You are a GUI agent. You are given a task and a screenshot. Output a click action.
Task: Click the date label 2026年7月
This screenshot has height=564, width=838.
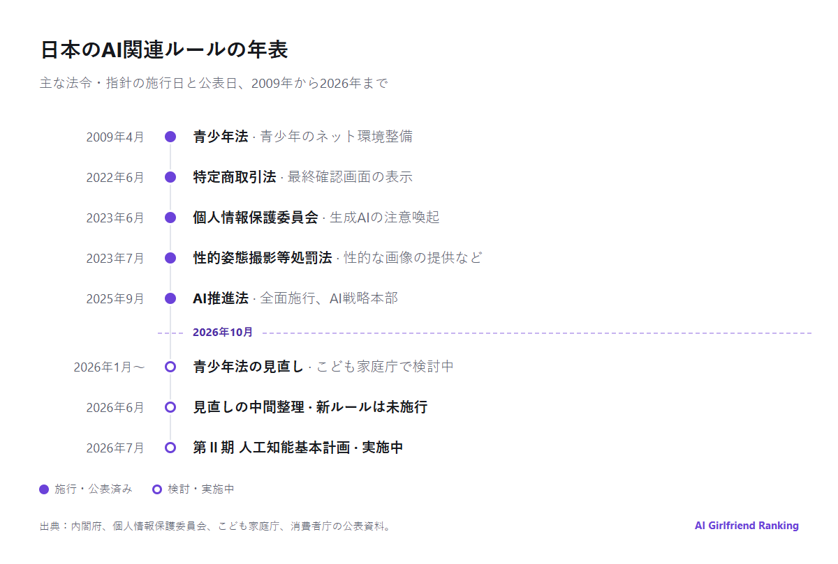115,448
